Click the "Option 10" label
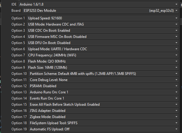This screenshot has height=133, width=182. click(x=19, y=74)
